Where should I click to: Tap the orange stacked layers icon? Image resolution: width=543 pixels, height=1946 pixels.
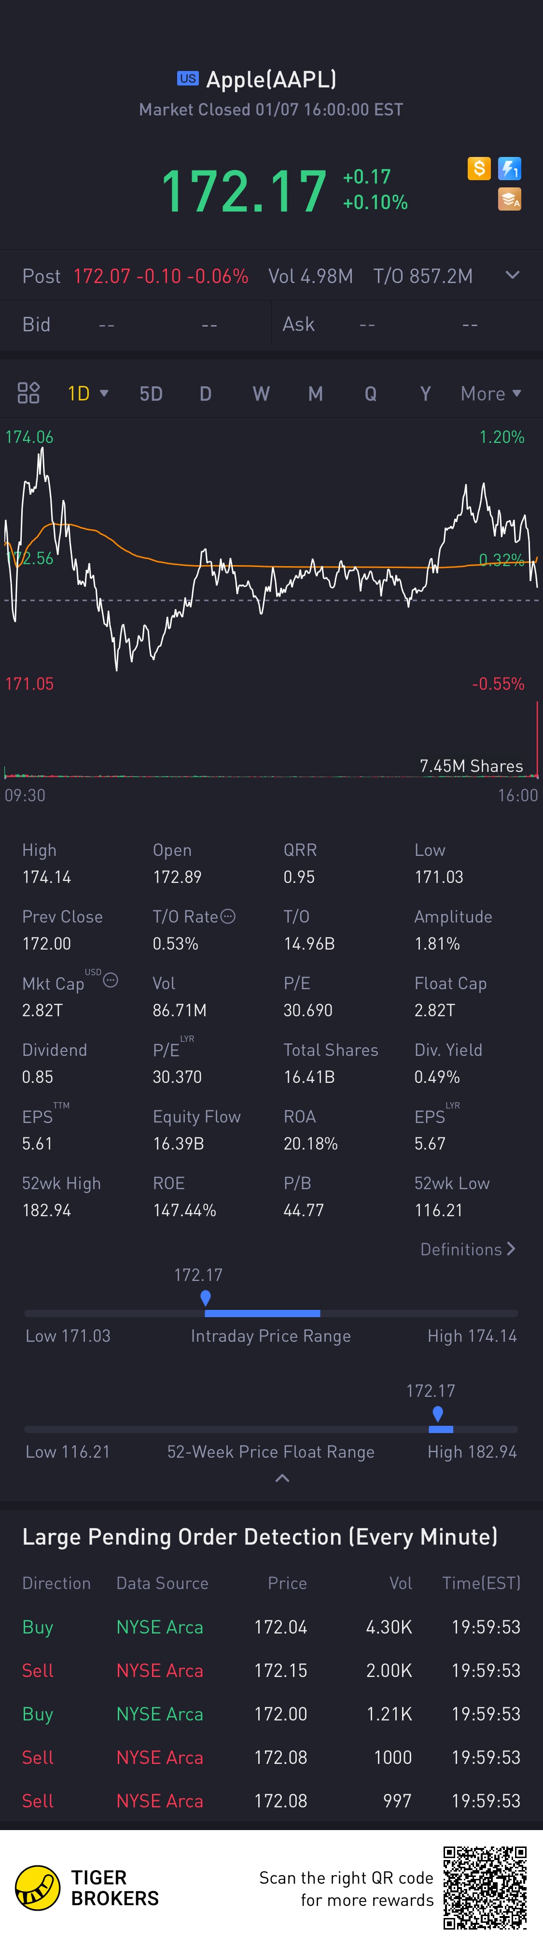(510, 199)
